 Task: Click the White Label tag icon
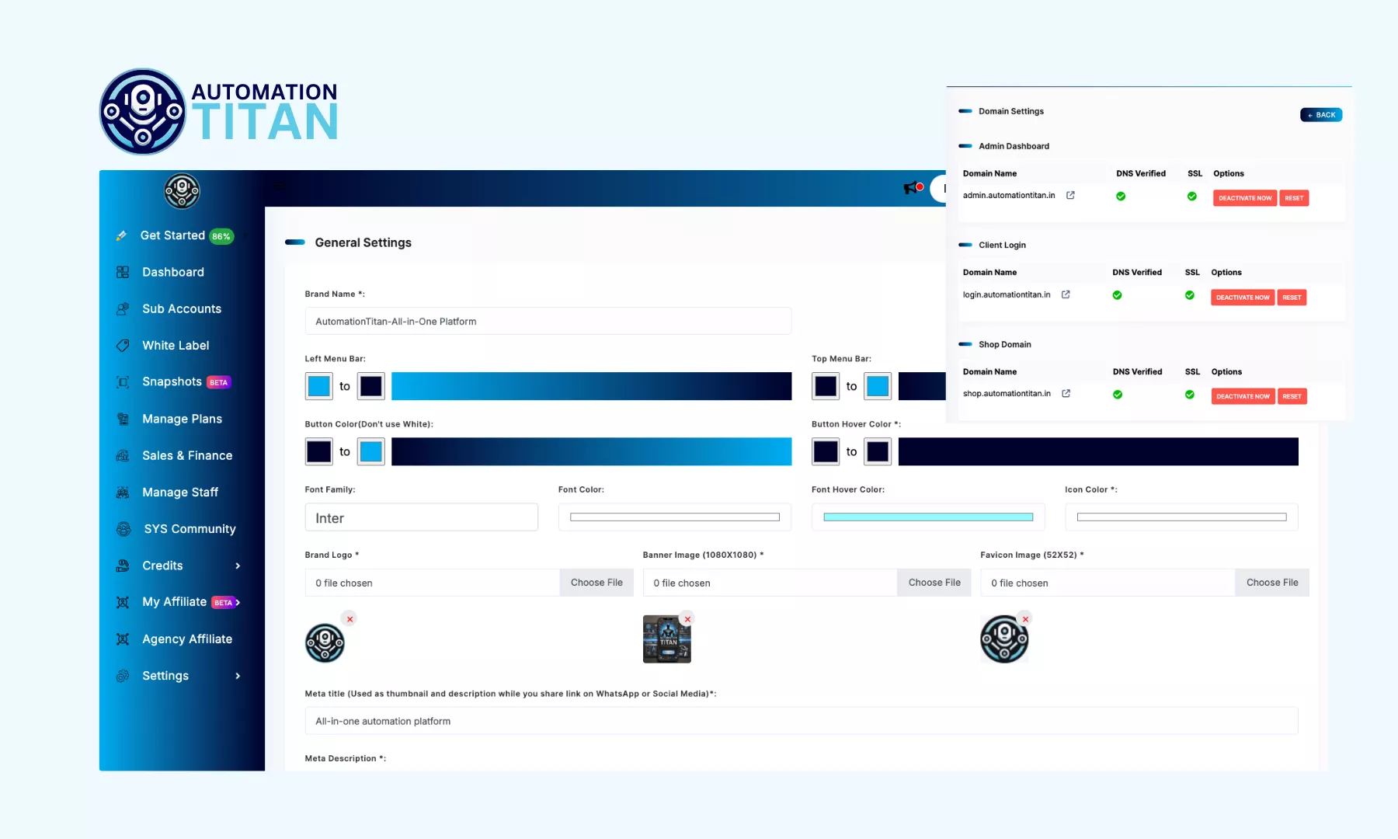123,345
